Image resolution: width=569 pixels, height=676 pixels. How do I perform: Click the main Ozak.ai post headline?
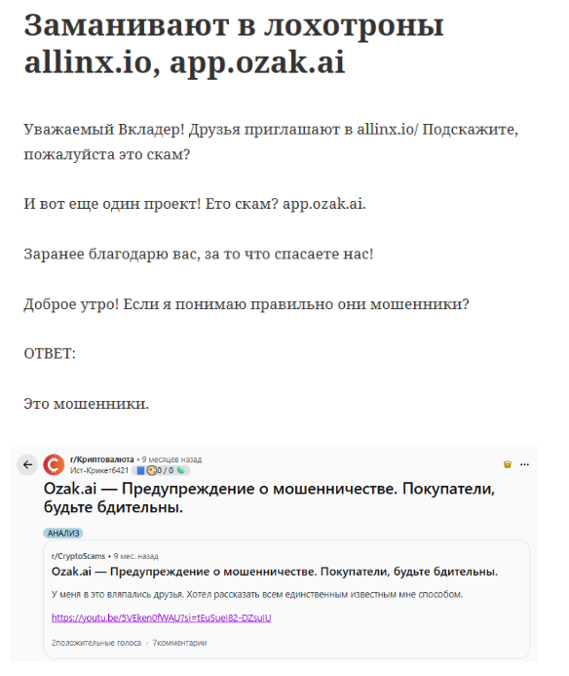tap(269, 497)
